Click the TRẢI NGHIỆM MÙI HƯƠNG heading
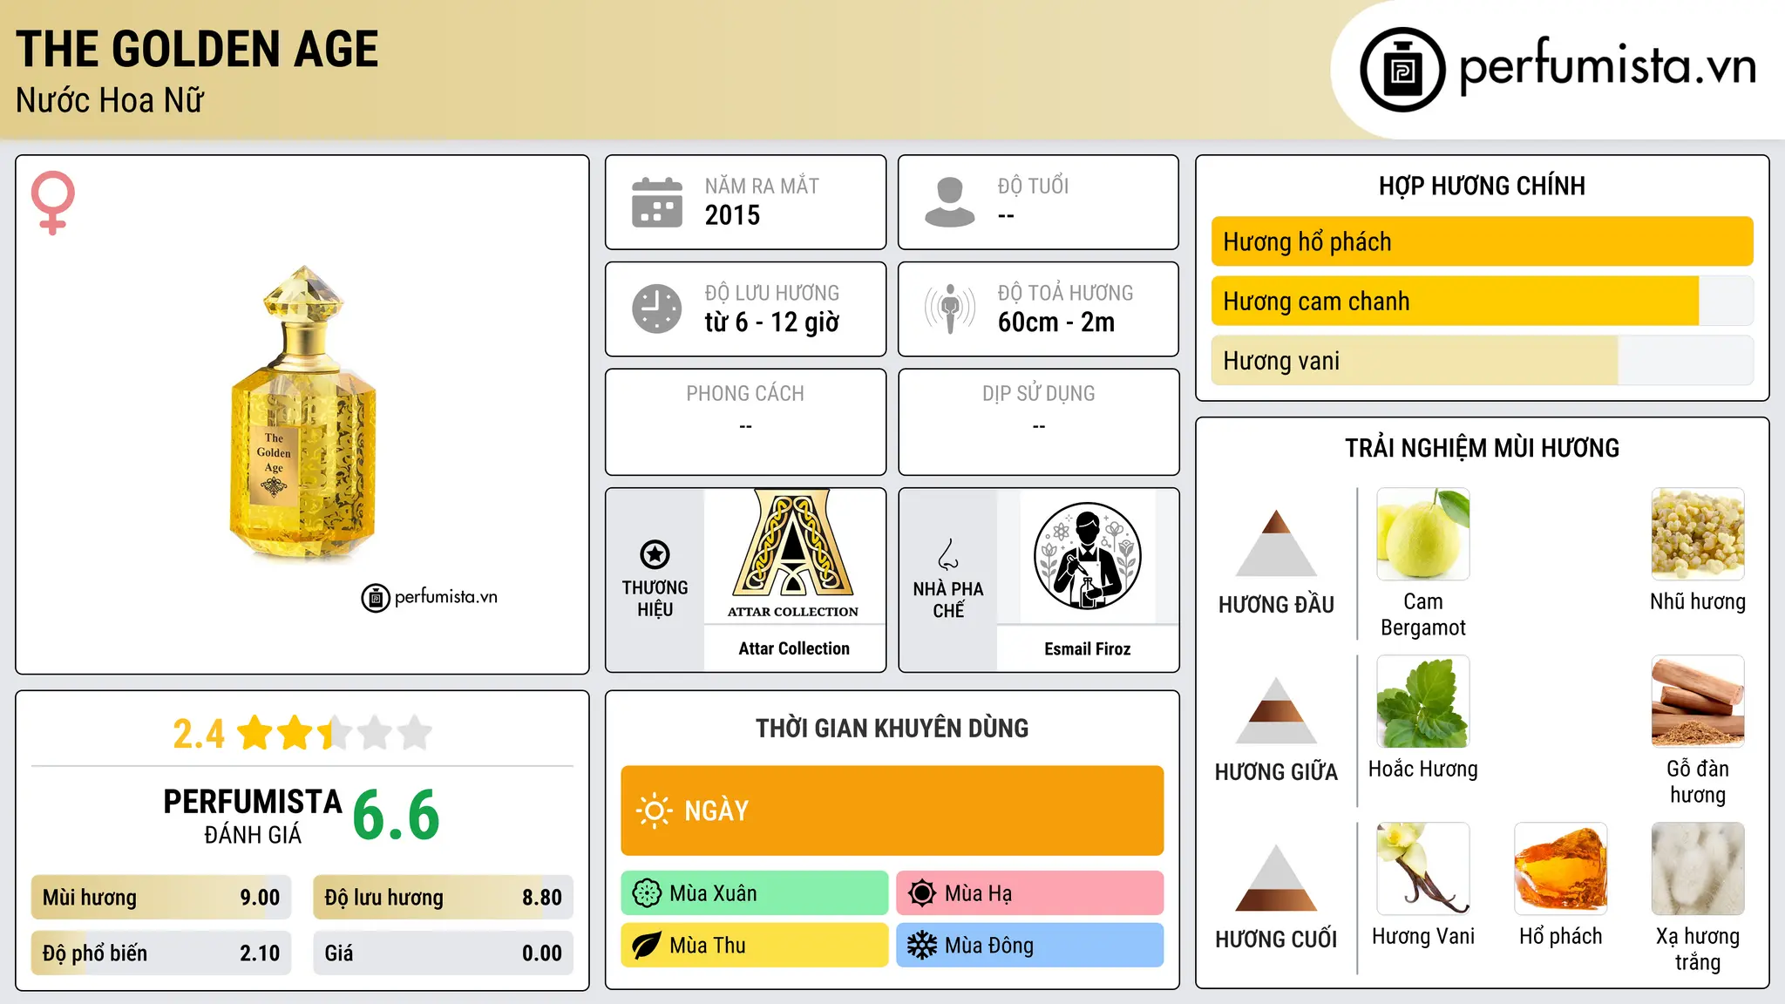The width and height of the screenshot is (1785, 1004). (1483, 448)
